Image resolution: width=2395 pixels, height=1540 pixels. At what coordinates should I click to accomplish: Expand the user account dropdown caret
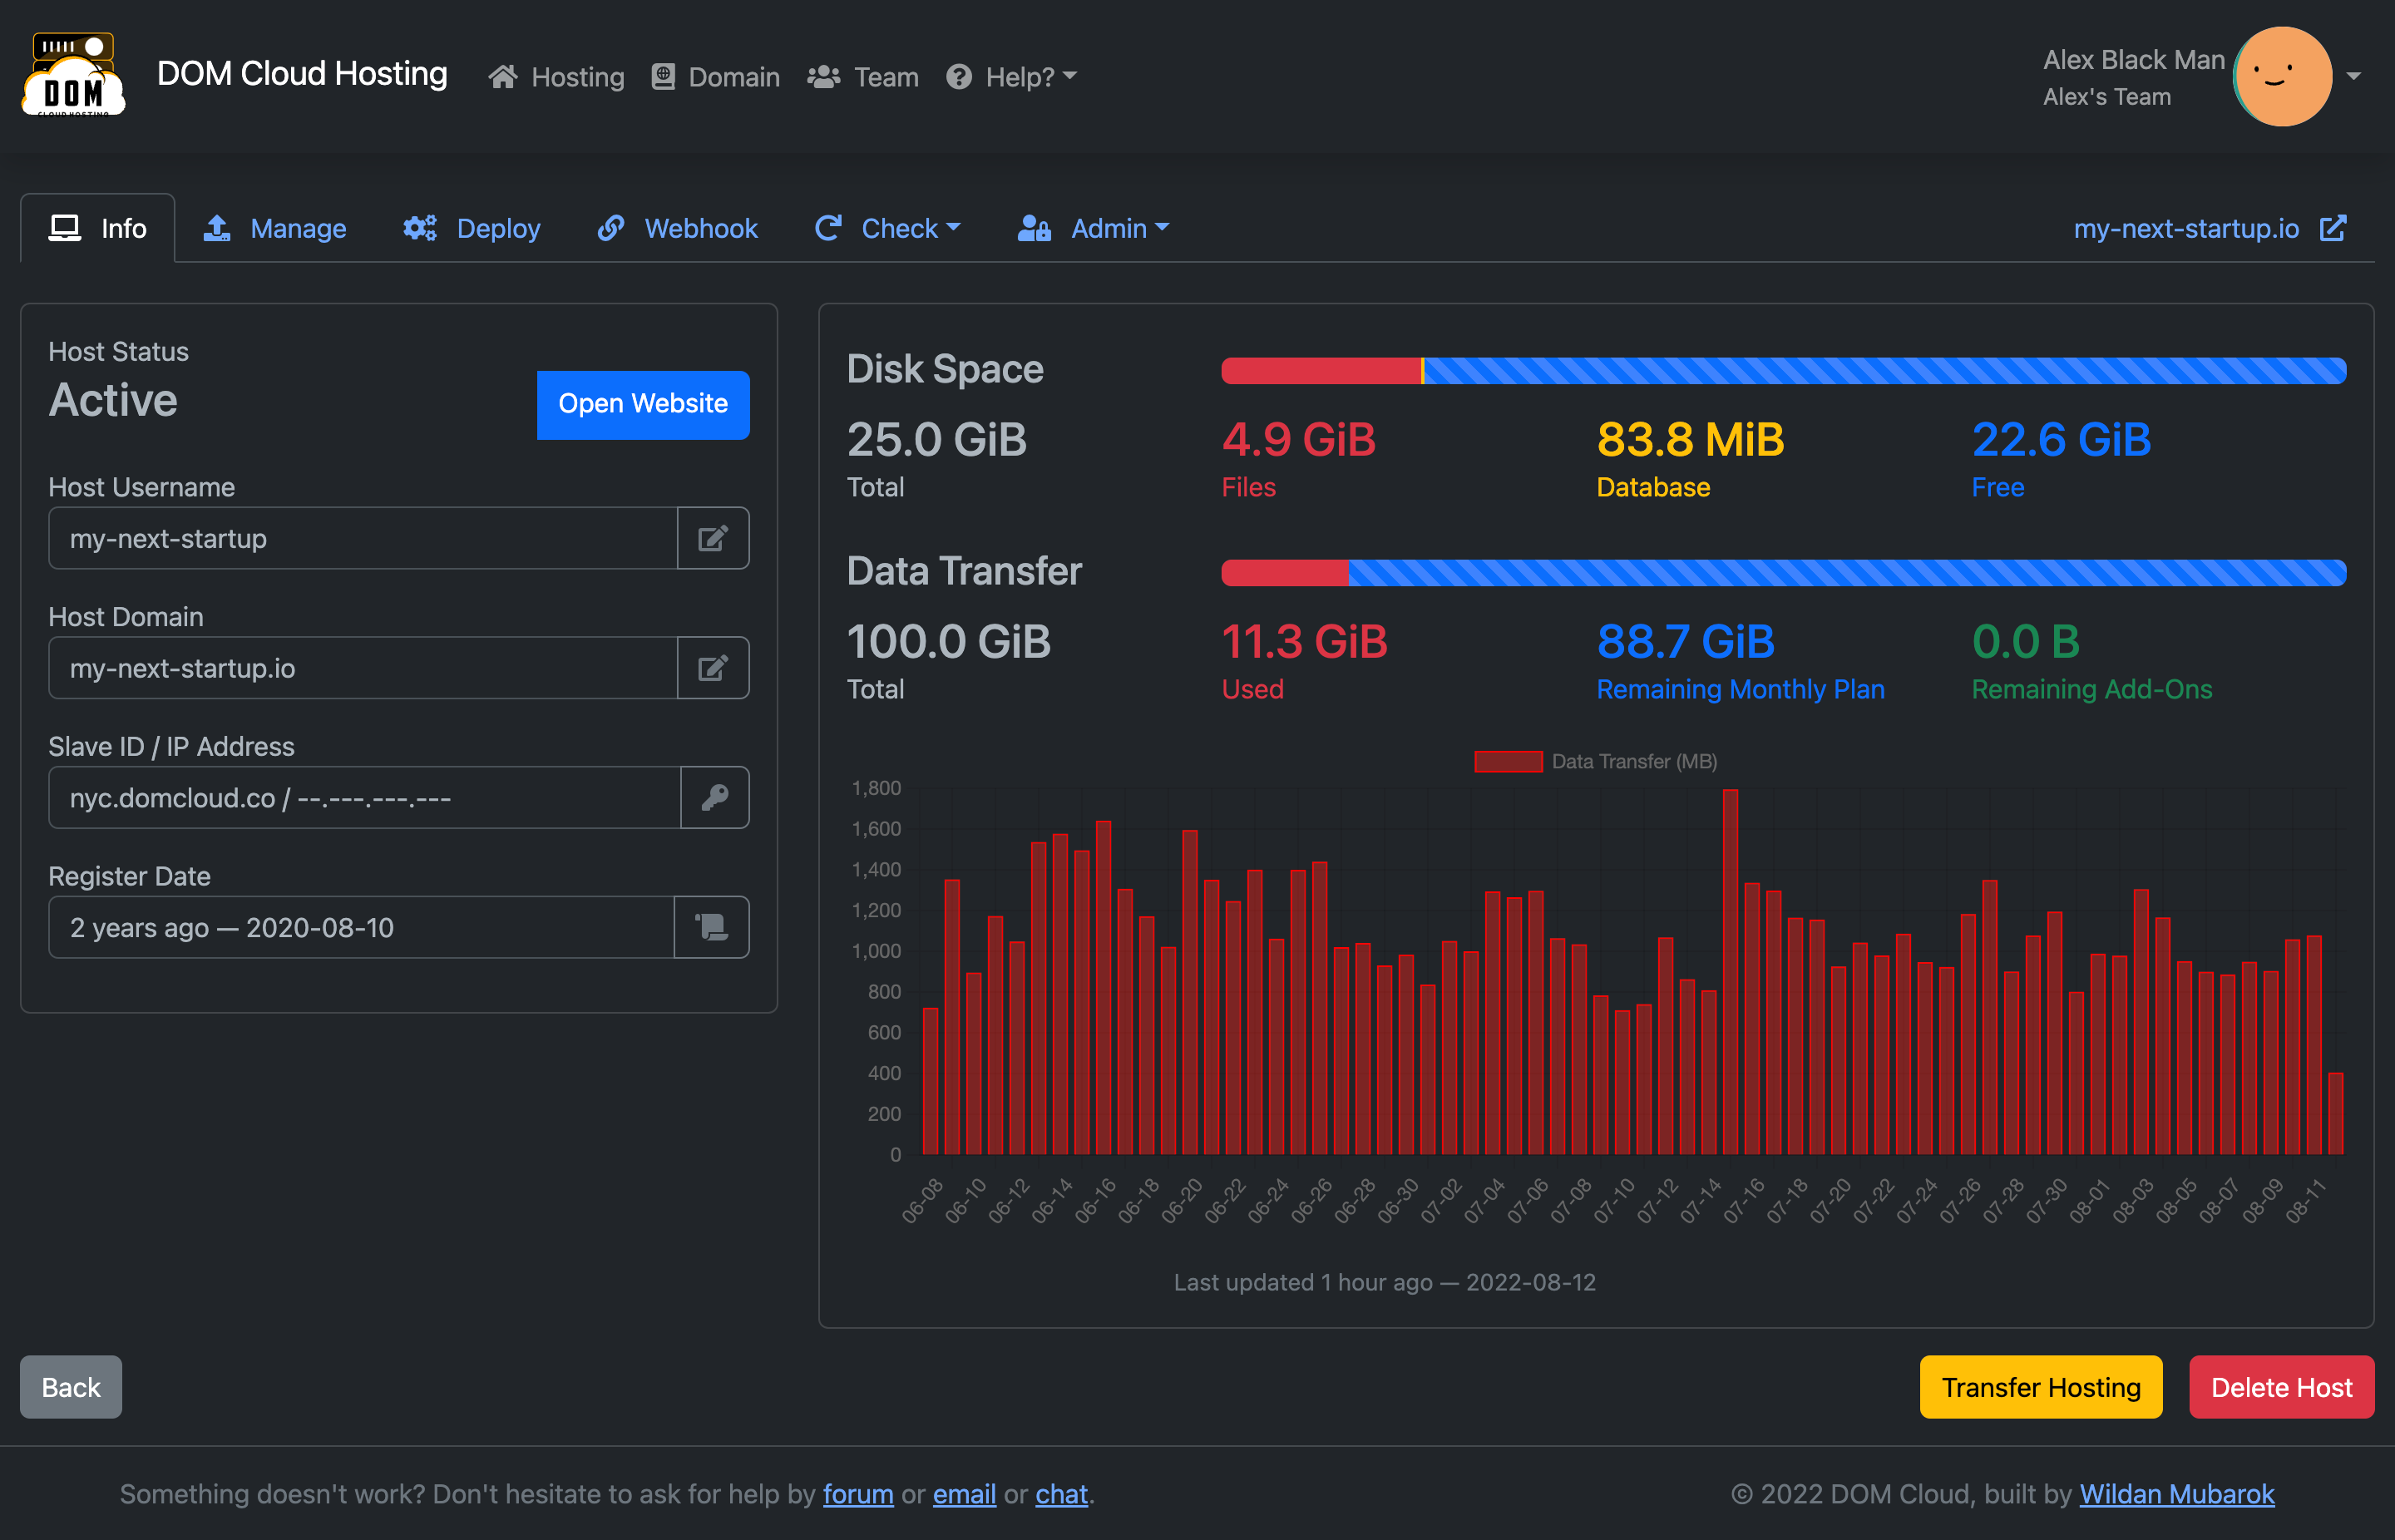(2354, 77)
